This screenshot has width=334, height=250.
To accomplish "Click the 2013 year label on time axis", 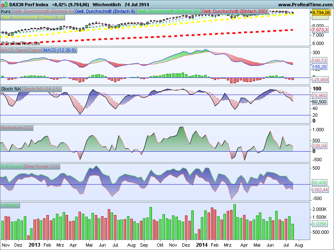I will 34,245.
